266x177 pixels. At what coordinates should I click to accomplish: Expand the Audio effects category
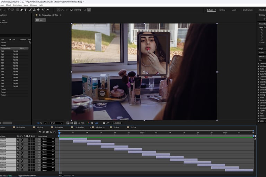coord(259,69)
